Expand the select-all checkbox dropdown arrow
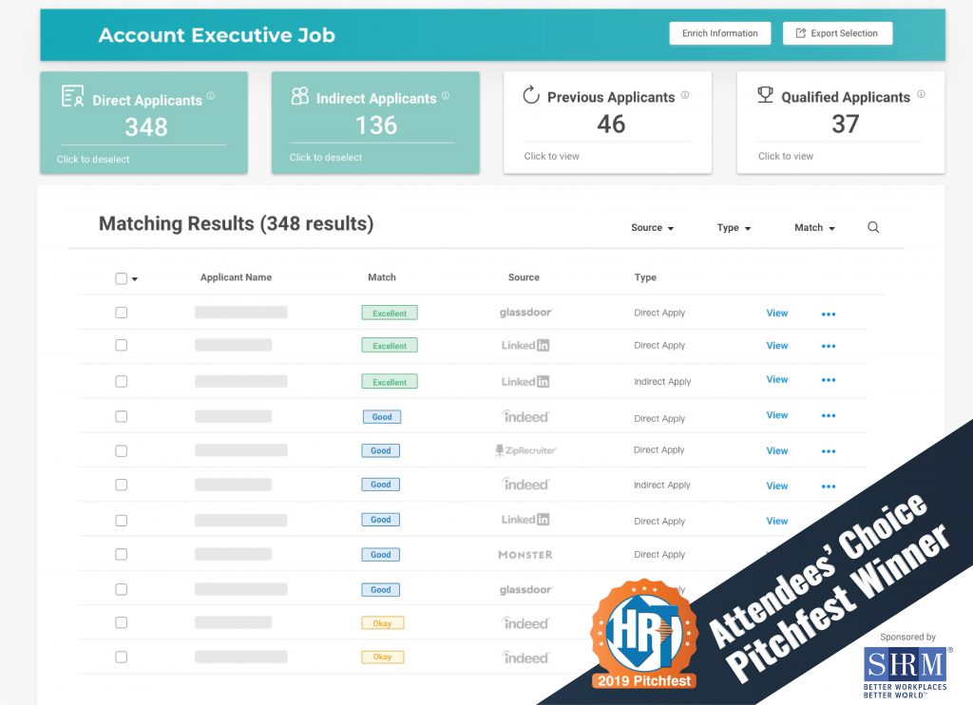This screenshot has height=705, width=973. click(135, 279)
